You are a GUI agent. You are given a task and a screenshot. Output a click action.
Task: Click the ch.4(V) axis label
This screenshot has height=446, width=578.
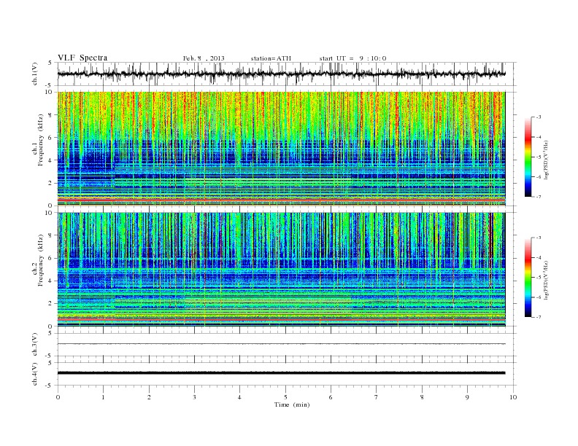(35, 374)
